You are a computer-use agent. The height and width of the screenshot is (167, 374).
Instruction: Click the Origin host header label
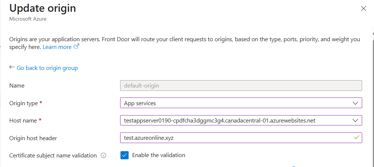33,138
